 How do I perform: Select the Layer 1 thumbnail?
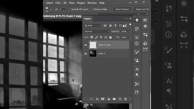click(93, 54)
